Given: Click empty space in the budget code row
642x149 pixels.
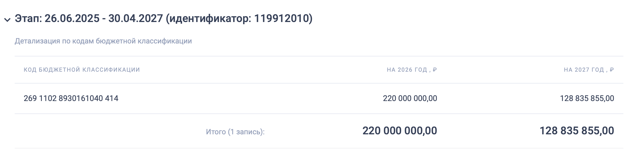Looking at the screenshot, I should click(x=240, y=98).
